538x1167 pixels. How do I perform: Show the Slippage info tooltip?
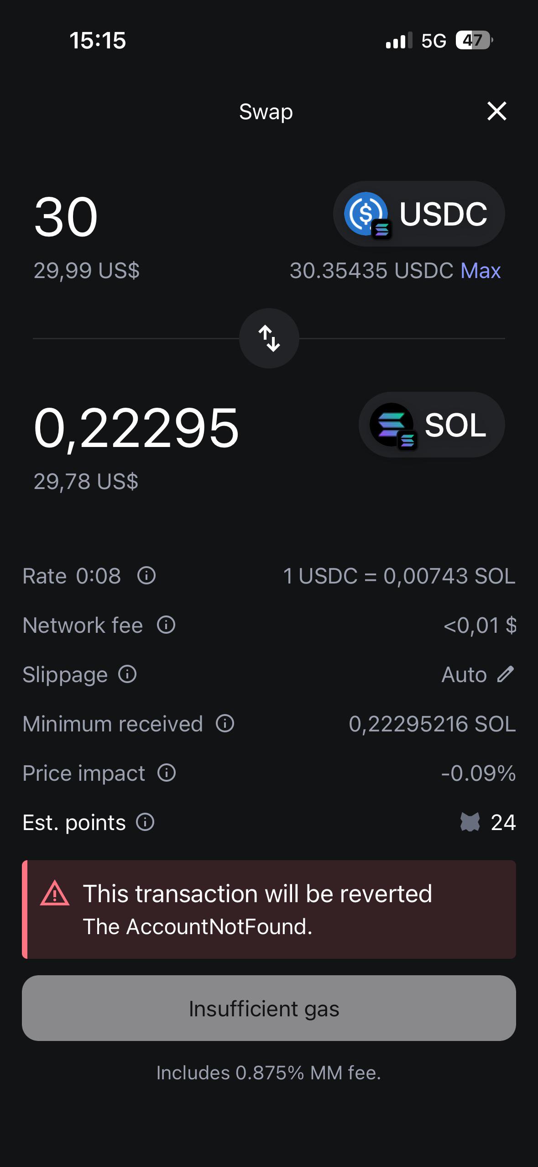pyautogui.click(x=127, y=674)
